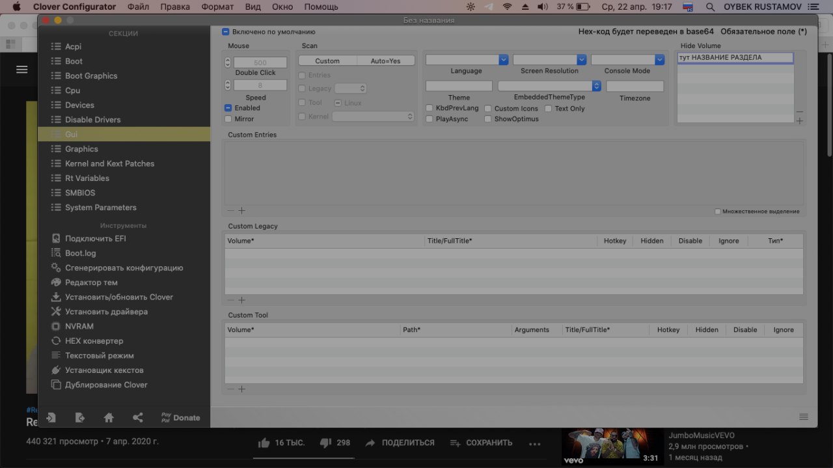This screenshot has height=468, width=833.
Task: Toggle the Множественное выделение checkbox
Action: coord(718,212)
